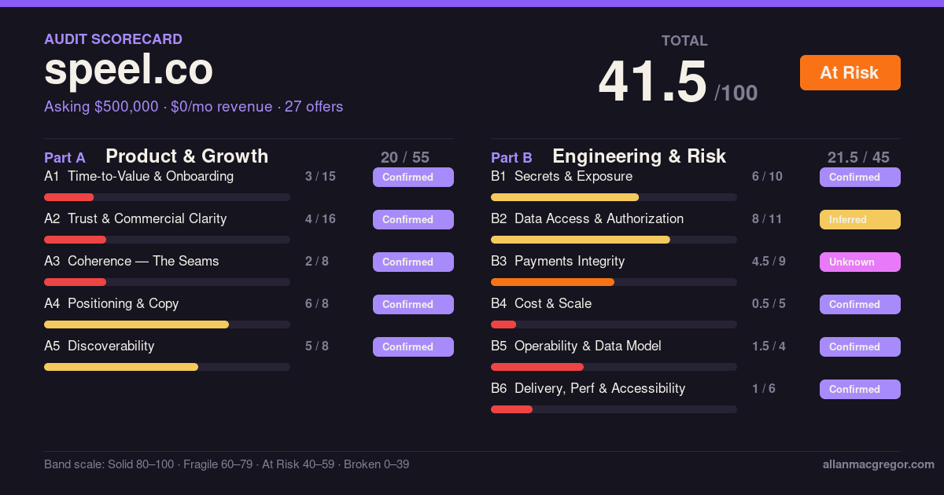Select the B3 Payments Integrity label
The height and width of the screenshot is (495, 944).
pyautogui.click(x=558, y=262)
